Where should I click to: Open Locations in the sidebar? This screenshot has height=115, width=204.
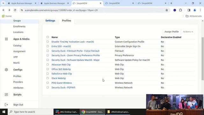pos(18,32)
